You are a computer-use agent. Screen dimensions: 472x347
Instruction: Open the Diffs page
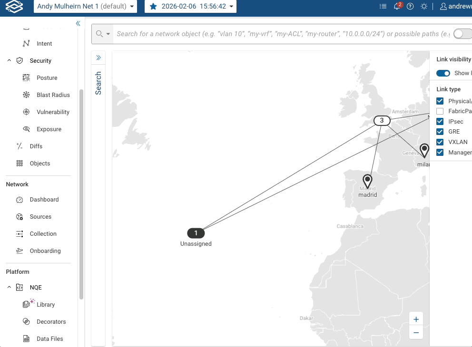36,146
